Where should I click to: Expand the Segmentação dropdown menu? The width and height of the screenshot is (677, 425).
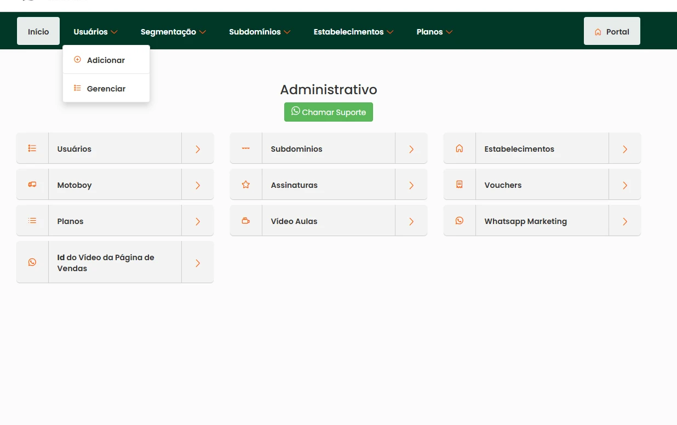coord(173,32)
